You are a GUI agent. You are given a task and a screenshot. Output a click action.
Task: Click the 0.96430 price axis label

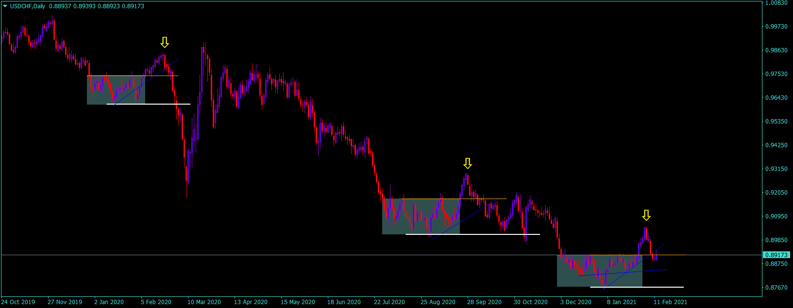coord(776,98)
